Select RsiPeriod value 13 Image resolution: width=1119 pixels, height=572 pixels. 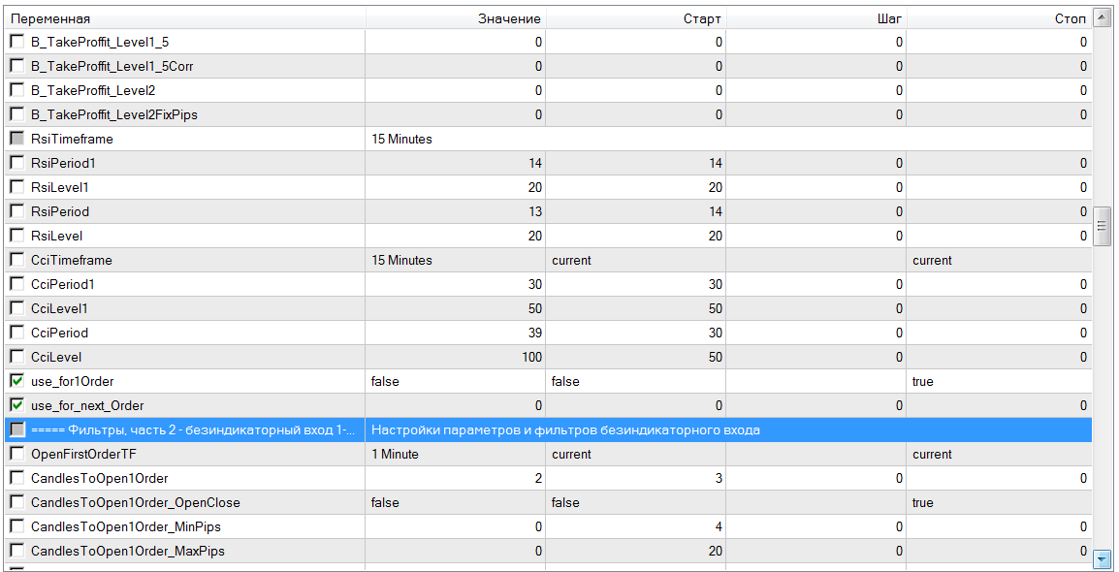click(534, 211)
